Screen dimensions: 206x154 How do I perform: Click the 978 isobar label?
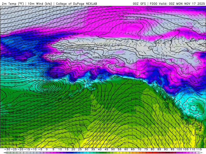pyautogui.click(x=49, y=76)
